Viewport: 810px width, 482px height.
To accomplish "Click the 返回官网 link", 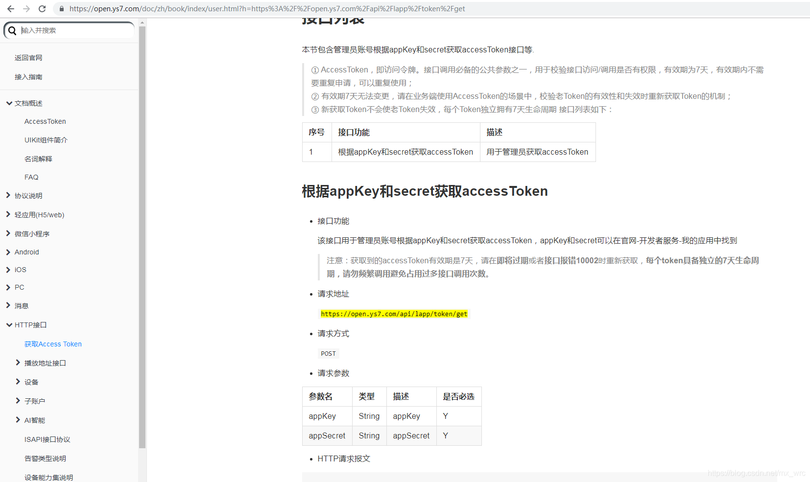I will pyautogui.click(x=28, y=58).
